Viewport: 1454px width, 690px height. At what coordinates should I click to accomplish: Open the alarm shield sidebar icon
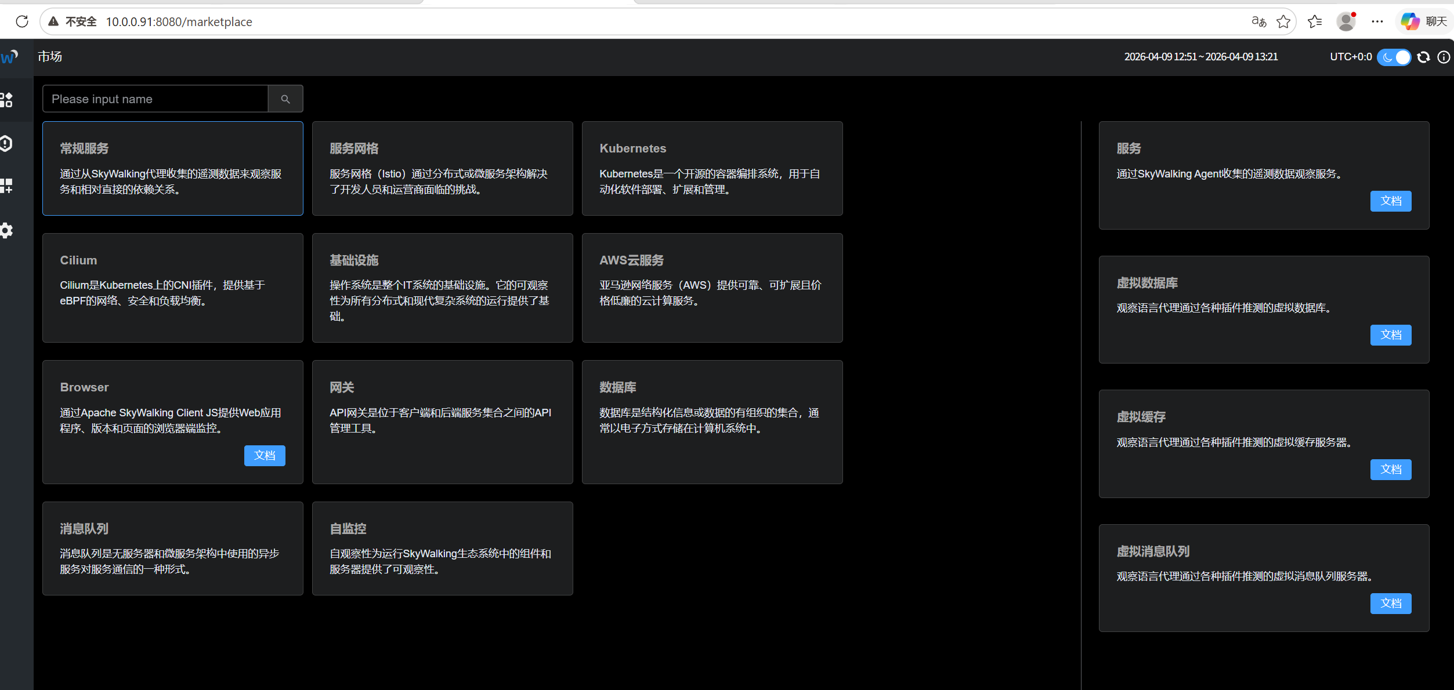click(7, 143)
